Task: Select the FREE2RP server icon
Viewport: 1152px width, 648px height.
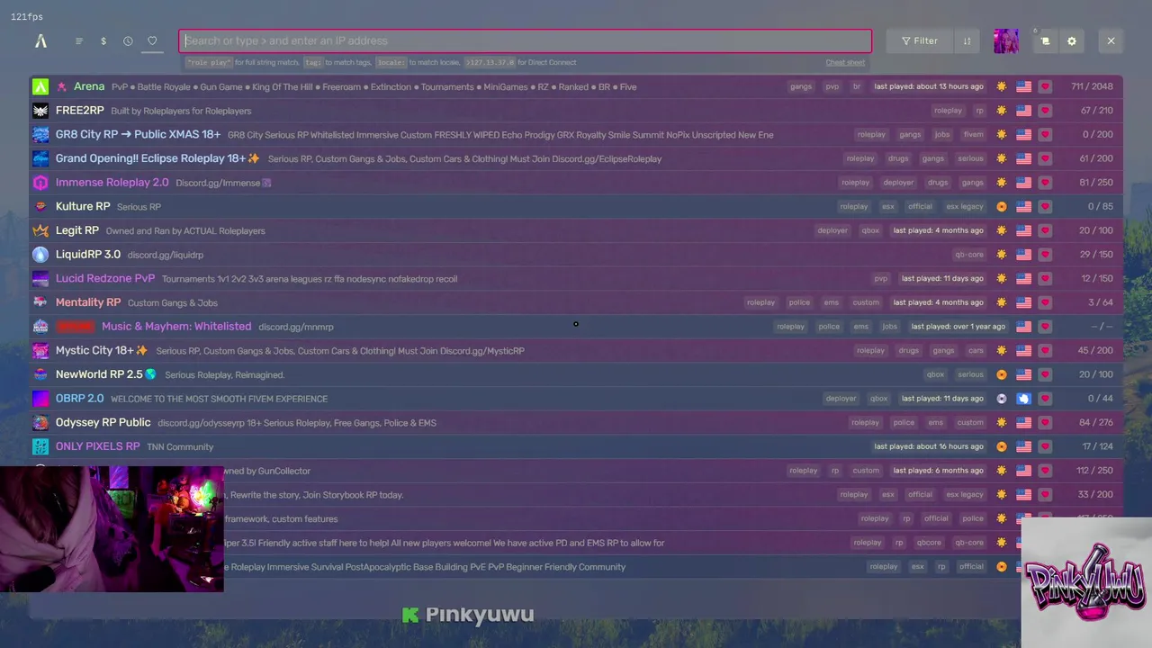Action: (40, 111)
